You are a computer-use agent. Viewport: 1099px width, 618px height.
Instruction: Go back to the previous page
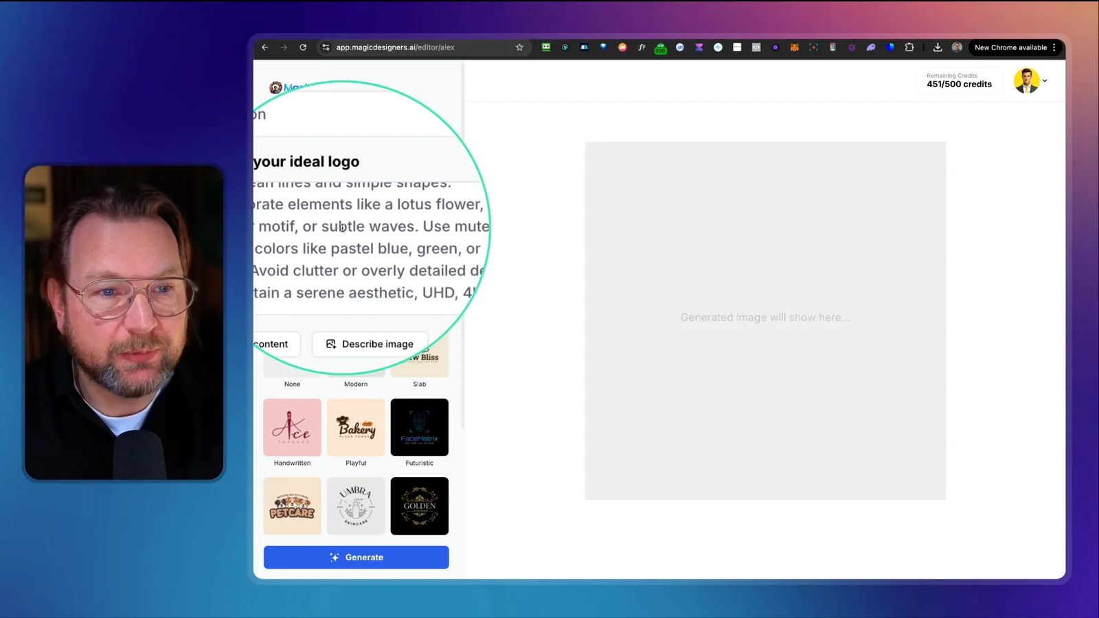pos(264,47)
